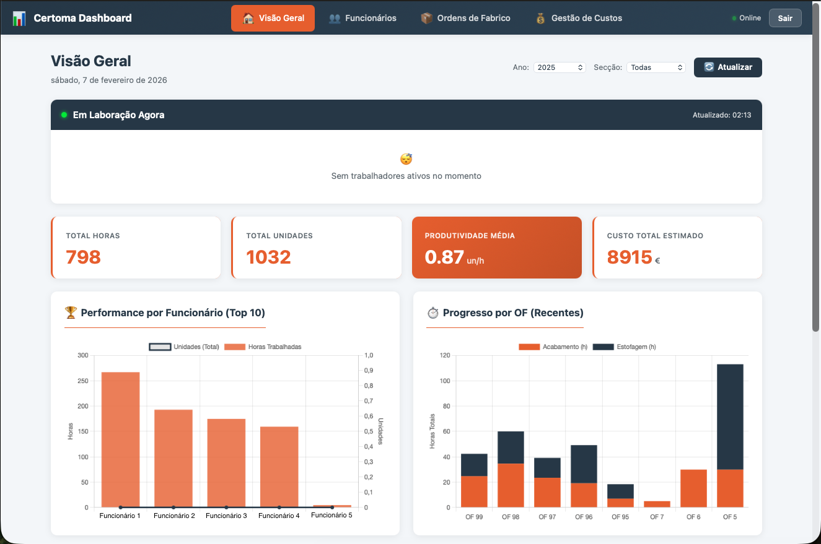
Task: Click the date 'sábado, 7 de fevereiro de 2026'
Action: (109, 80)
